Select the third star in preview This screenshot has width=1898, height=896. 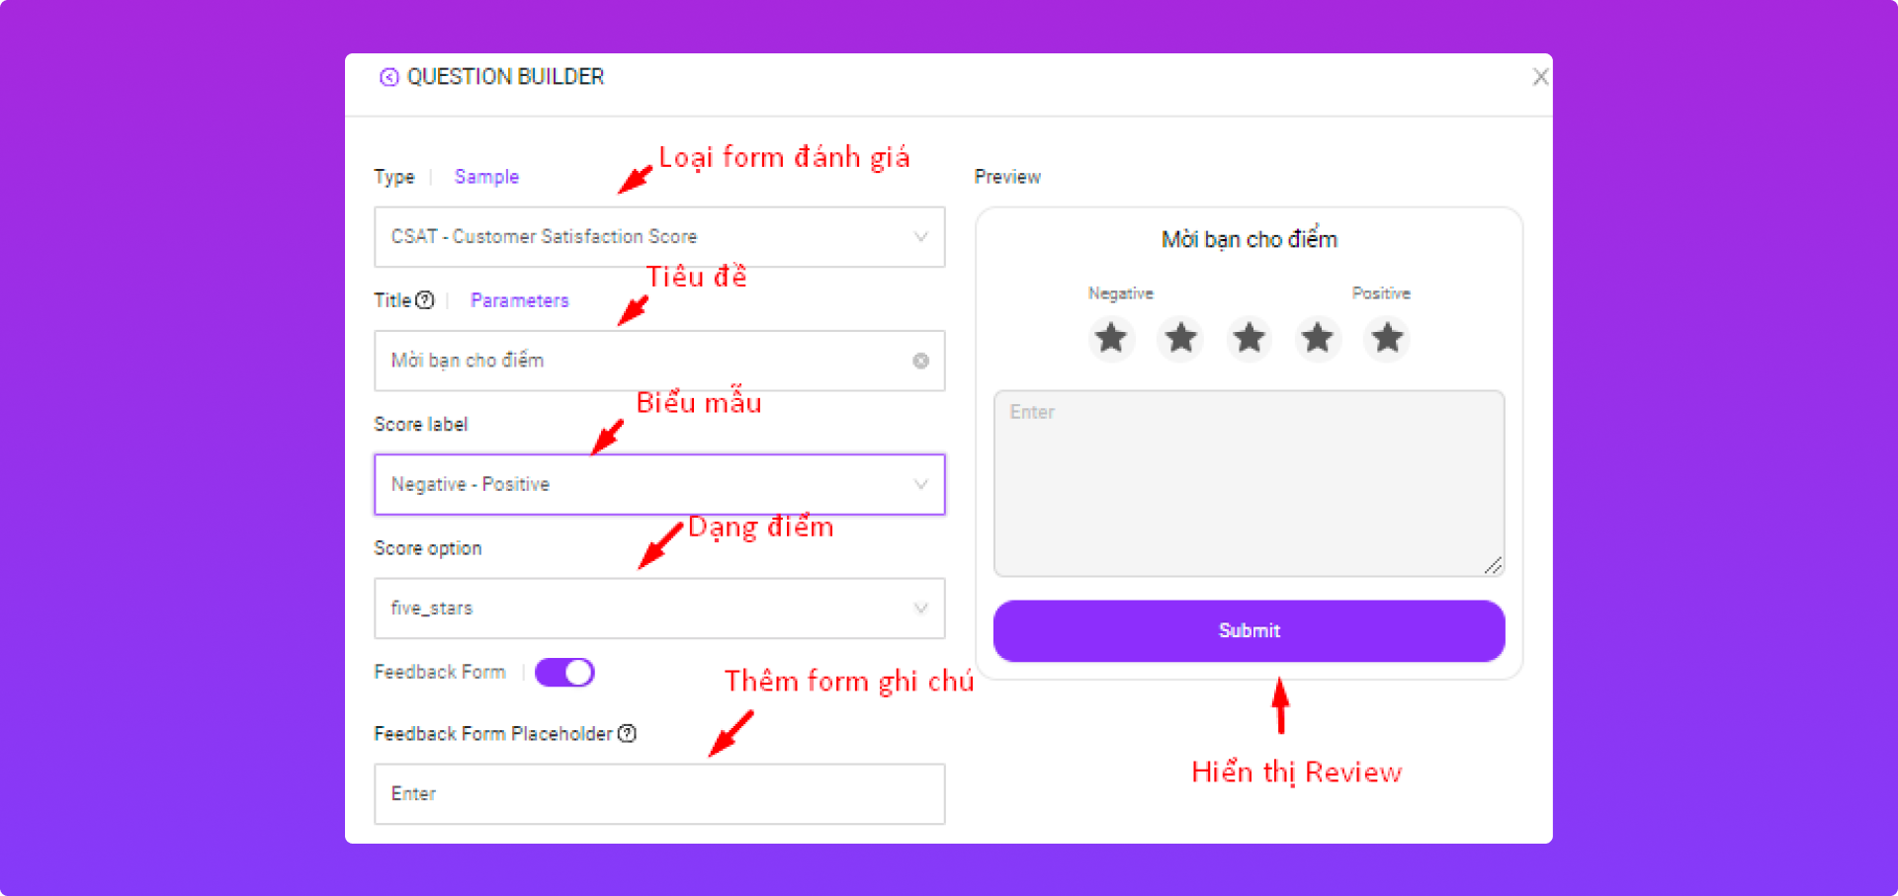point(1250,339)
